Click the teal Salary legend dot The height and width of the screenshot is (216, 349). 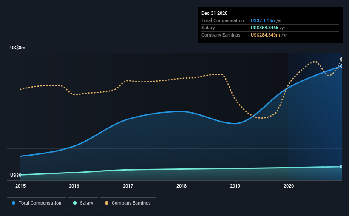tap(75, 203)
